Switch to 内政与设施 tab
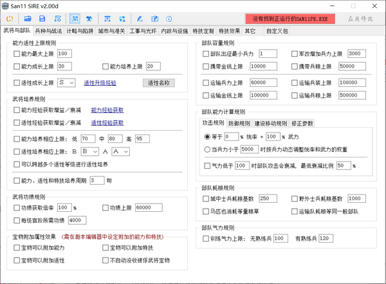This screenshot has width=386, height=284. coord(174,31)
